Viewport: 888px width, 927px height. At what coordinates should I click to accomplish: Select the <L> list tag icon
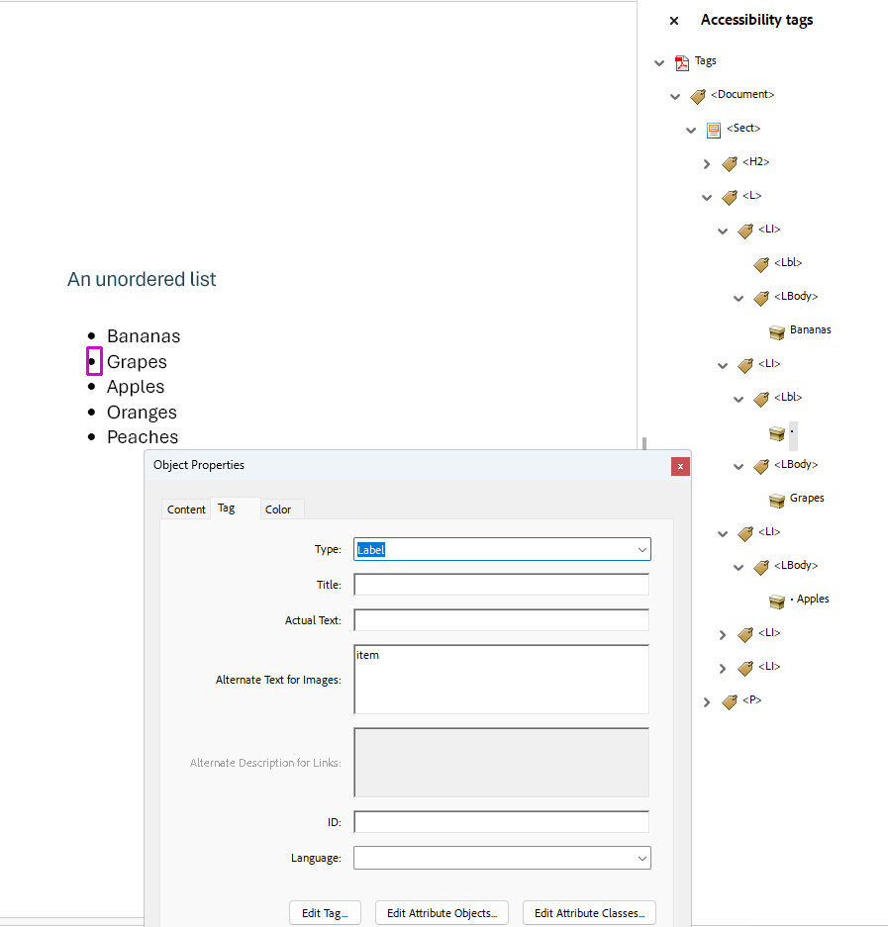point(729,196)
